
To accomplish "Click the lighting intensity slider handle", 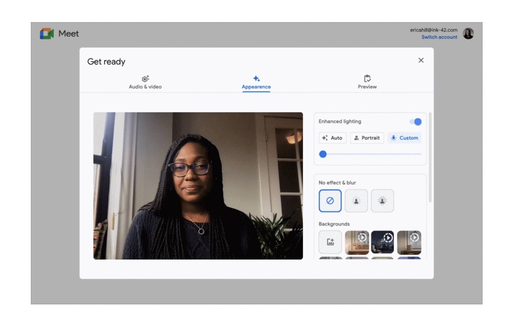I will (x=323, y=154).
